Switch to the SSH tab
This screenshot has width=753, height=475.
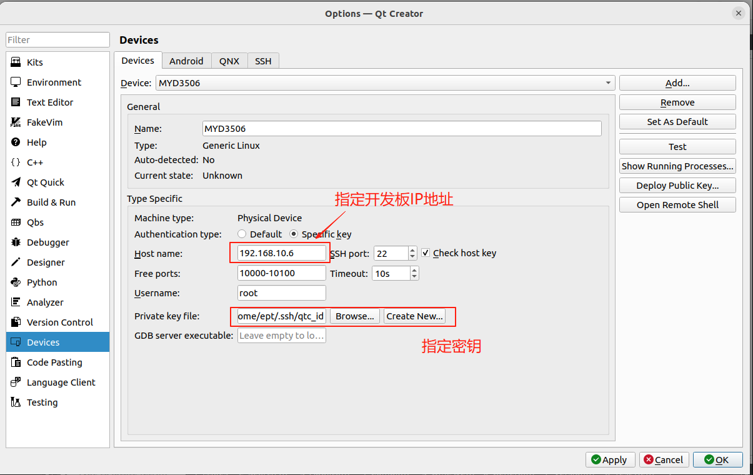[263, 61]
